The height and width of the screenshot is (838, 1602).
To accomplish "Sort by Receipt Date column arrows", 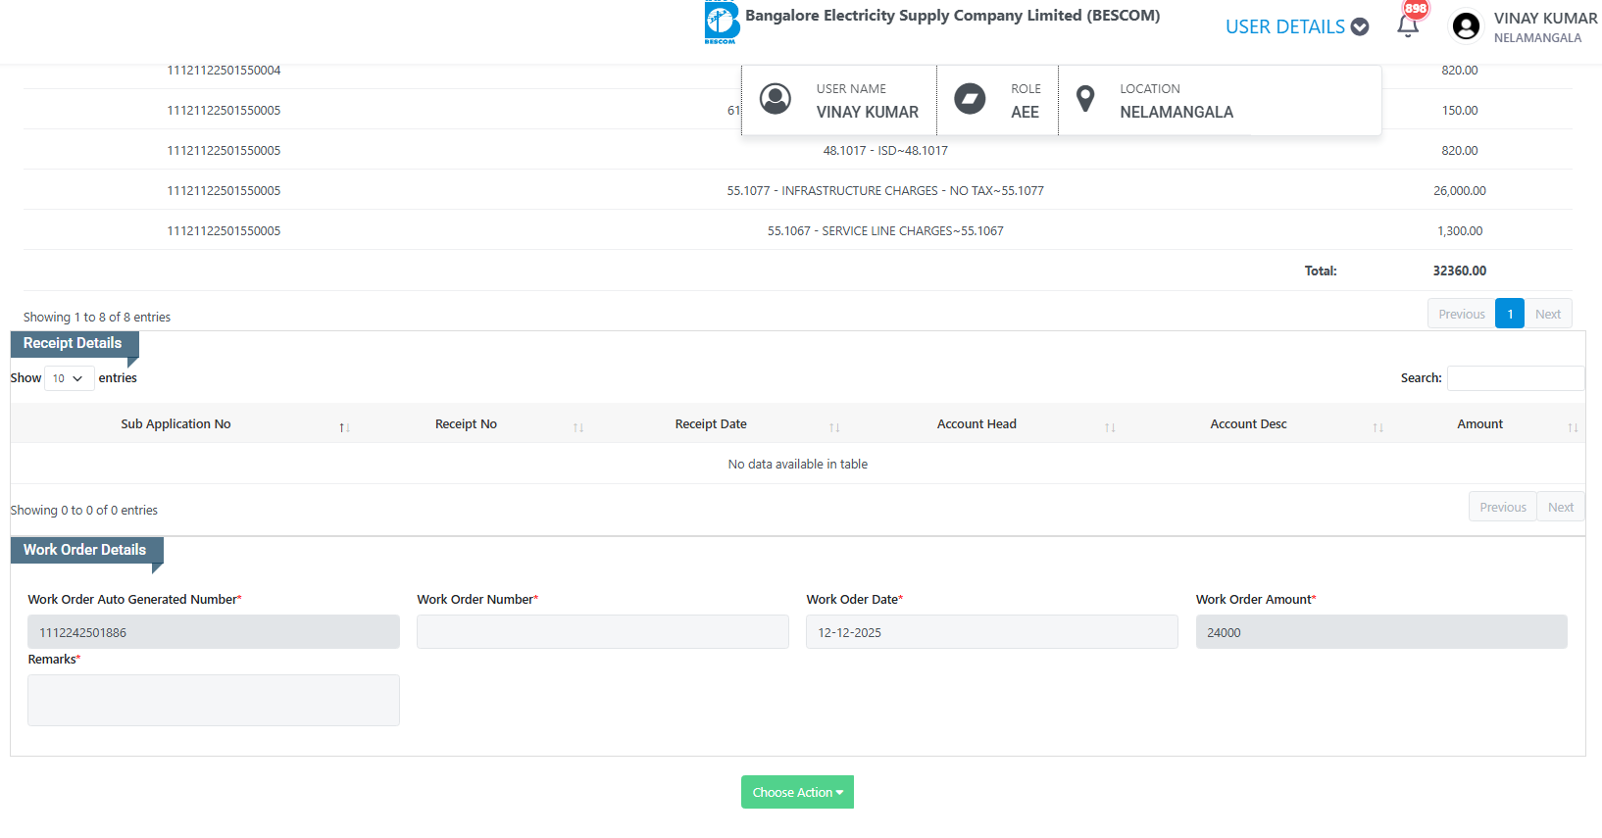I will click(x=834, y=427).
